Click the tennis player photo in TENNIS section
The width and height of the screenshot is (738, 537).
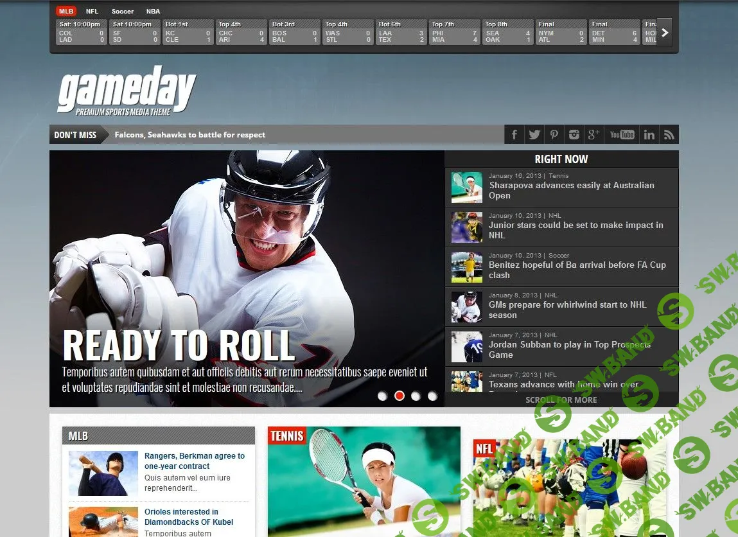point(363,482)
